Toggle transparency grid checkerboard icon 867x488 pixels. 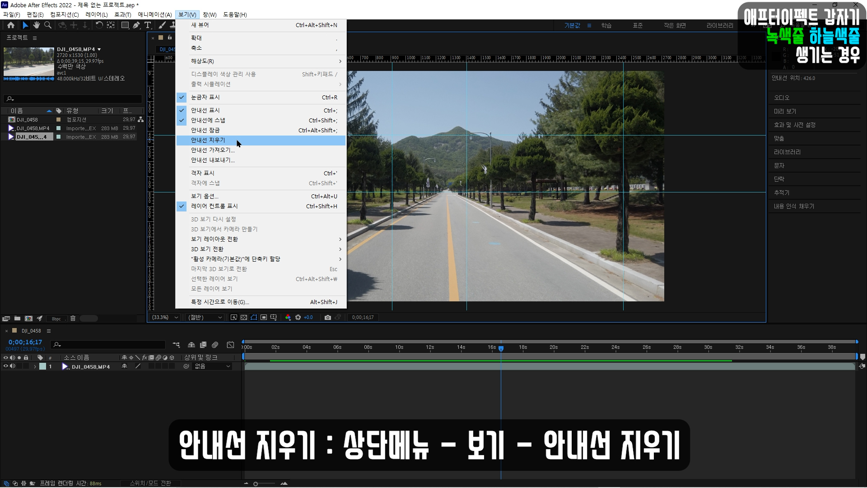244,318
